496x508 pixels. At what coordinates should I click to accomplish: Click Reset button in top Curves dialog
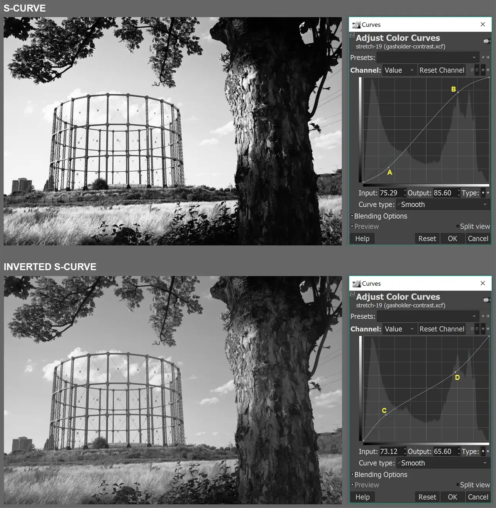[427, 239]
